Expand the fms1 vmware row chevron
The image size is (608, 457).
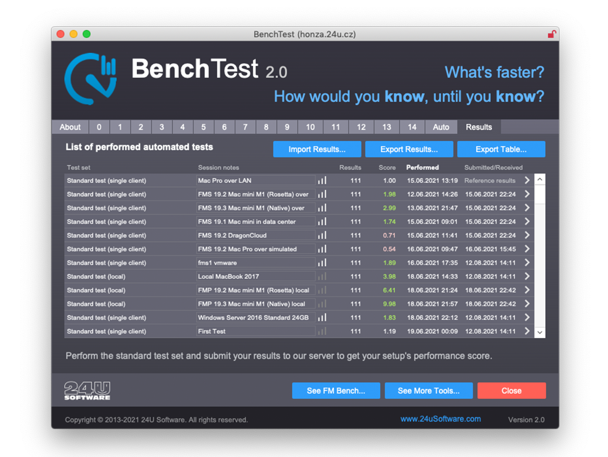coord(527,263)
